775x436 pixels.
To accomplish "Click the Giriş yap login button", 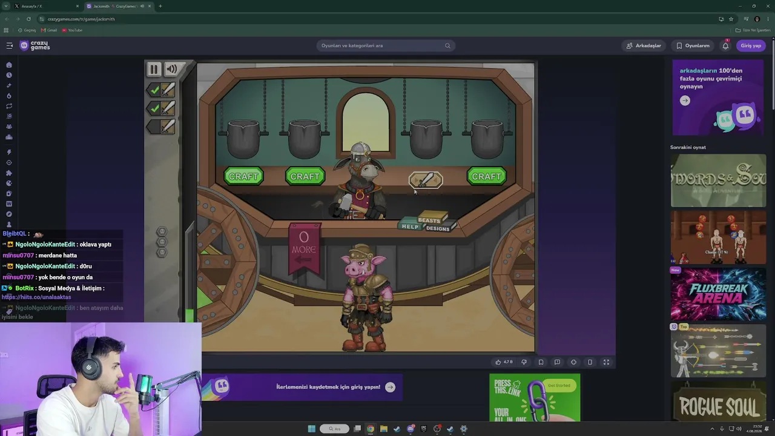I will point(751,45).
